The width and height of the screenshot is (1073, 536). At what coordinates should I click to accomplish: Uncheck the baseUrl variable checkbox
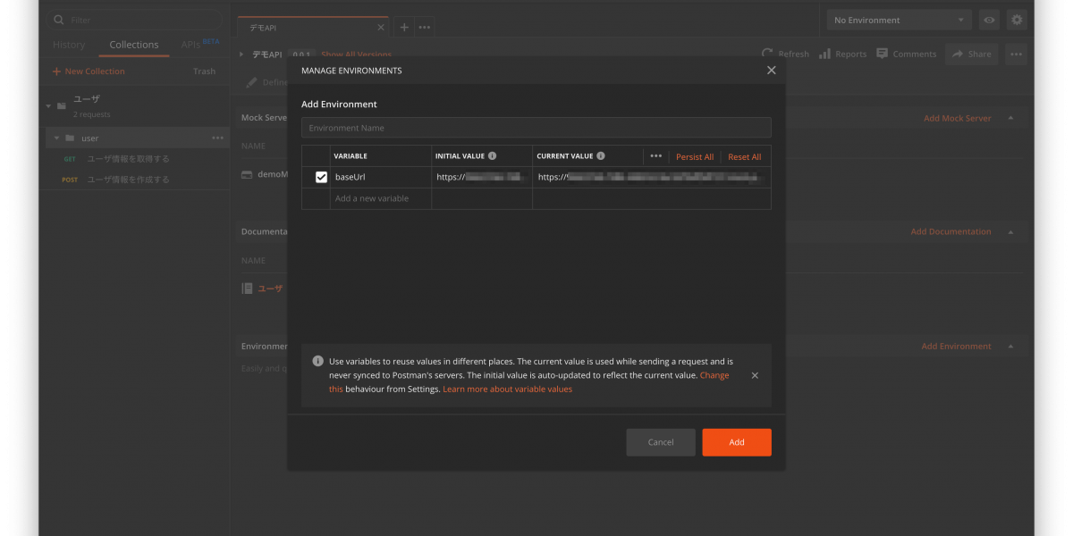(x=321, y=177)
